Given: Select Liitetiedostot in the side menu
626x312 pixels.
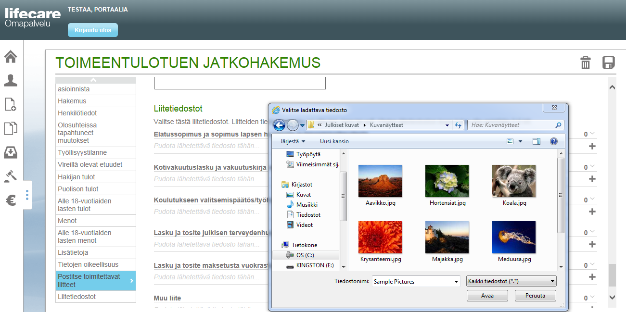Looking at the screenshot, I should point(96,297).
